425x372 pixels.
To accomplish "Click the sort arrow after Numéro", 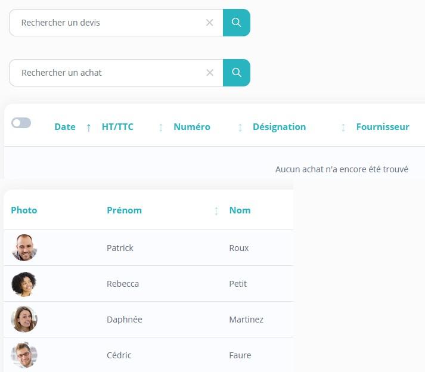I will (x=240, y=128).
